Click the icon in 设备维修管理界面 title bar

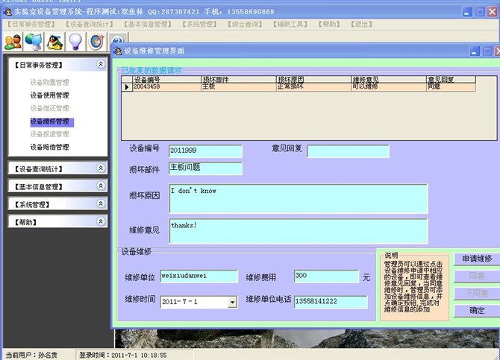(118, 51)
